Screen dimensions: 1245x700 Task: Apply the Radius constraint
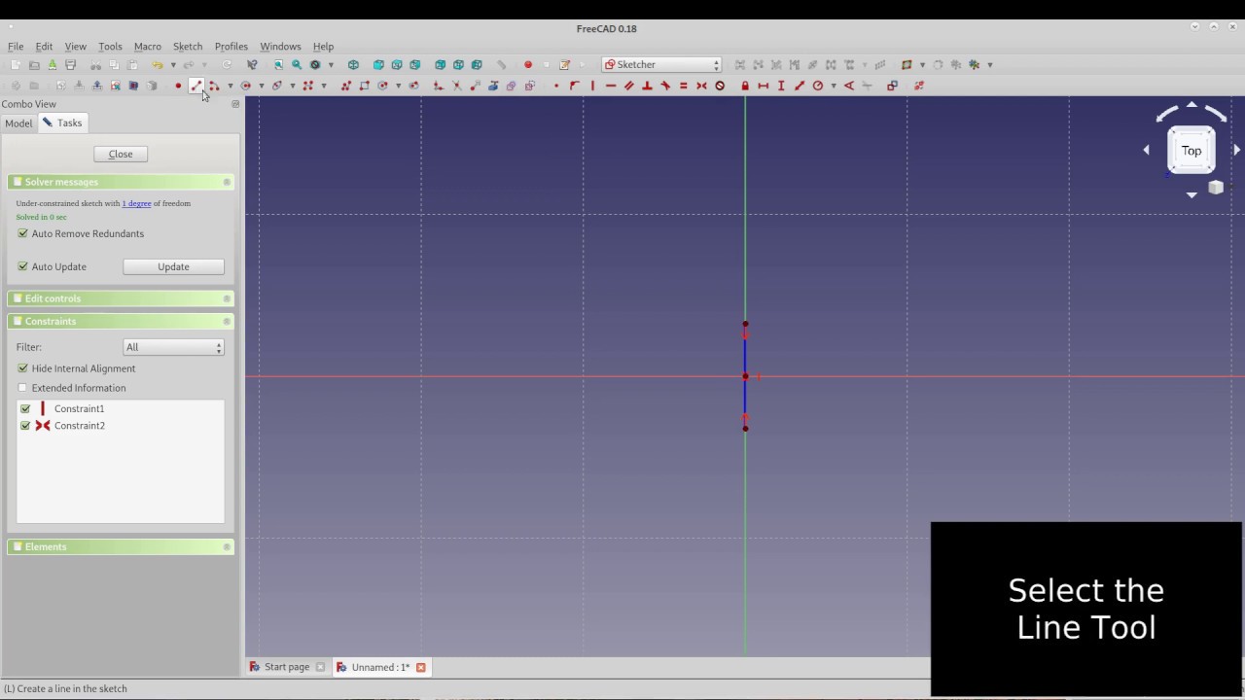click(818, 86)
